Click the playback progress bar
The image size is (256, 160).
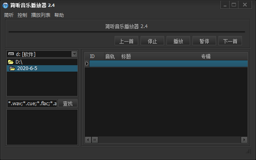click(127, 32)
